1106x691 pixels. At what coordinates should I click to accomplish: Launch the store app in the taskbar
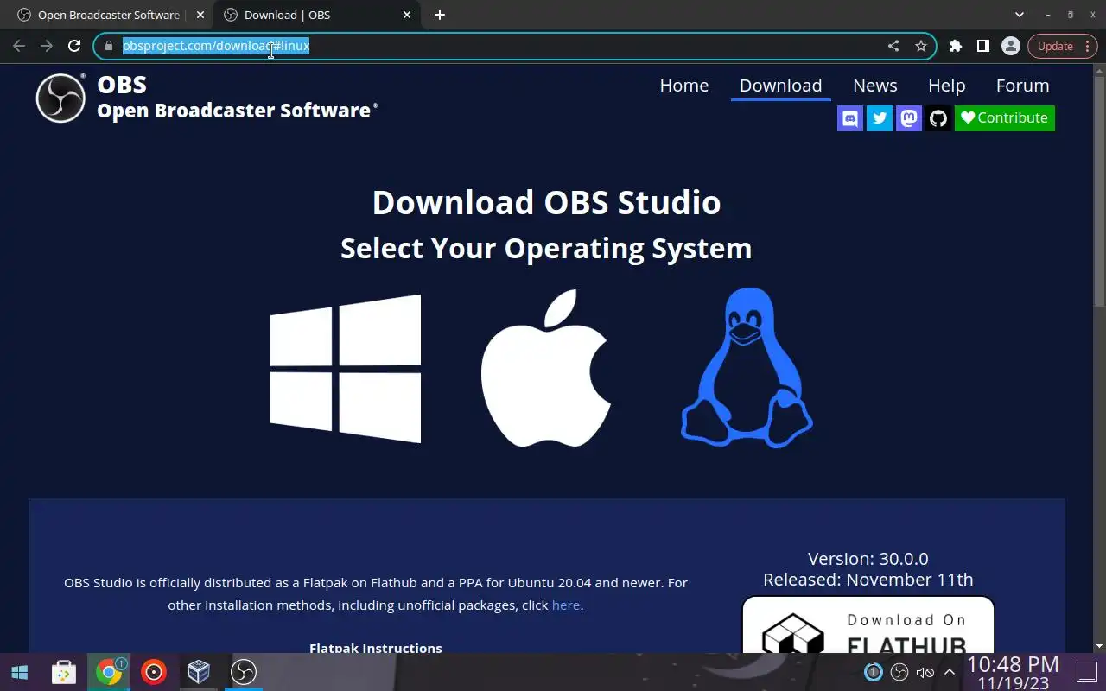tap(64, 672)
